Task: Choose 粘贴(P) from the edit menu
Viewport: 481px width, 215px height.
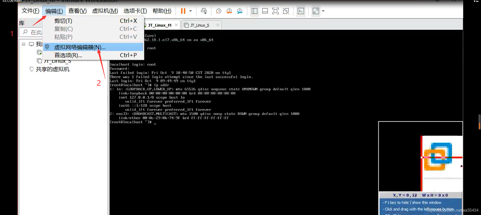Action: pos(93,37)
